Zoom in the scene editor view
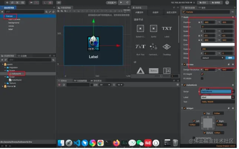This screenshot has height=149, width=239. 59,11
